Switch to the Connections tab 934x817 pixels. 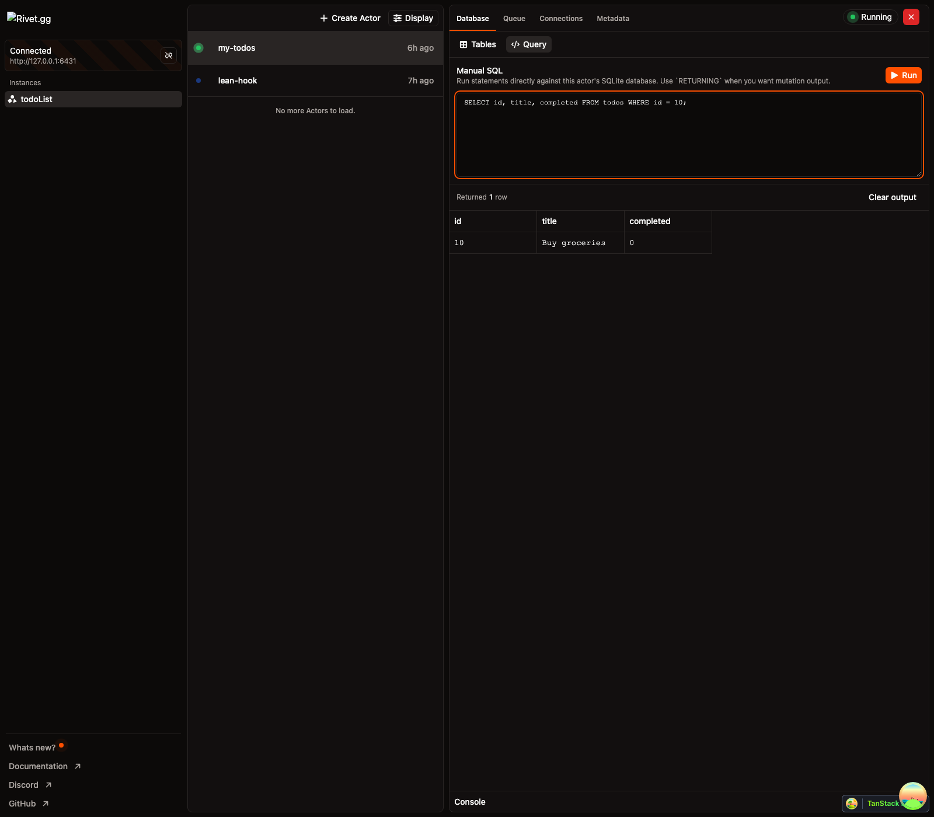click(x=560, y=18)
